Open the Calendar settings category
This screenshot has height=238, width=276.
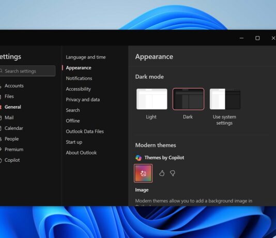14,128
